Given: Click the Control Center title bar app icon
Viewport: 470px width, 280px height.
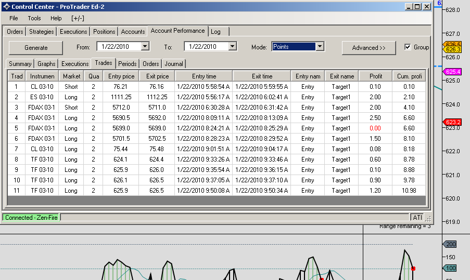Looking at the screenshot, I should (x=7, y=6).
